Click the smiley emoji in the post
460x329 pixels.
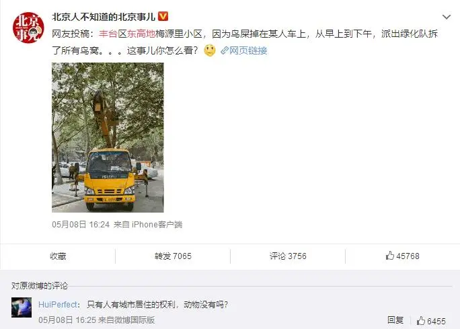(209, 50)
